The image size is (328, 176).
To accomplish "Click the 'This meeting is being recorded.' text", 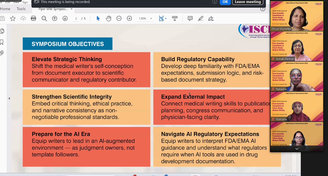I will click(x=65, y=2).
